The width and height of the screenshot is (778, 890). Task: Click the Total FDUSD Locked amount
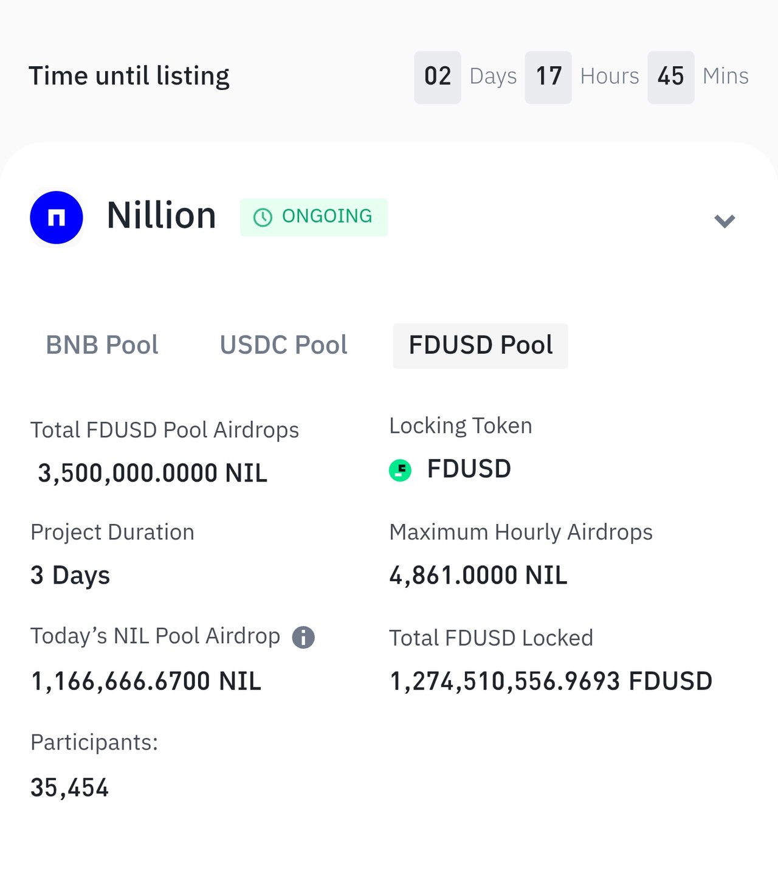click(x=551, y=681)
